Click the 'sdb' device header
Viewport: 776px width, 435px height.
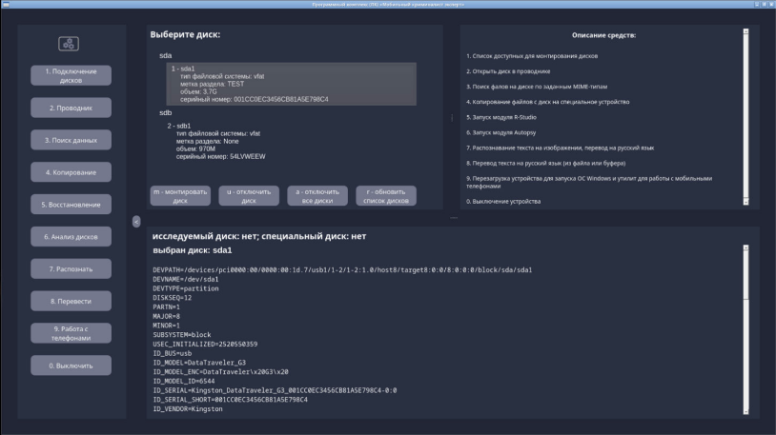(165, 112)
